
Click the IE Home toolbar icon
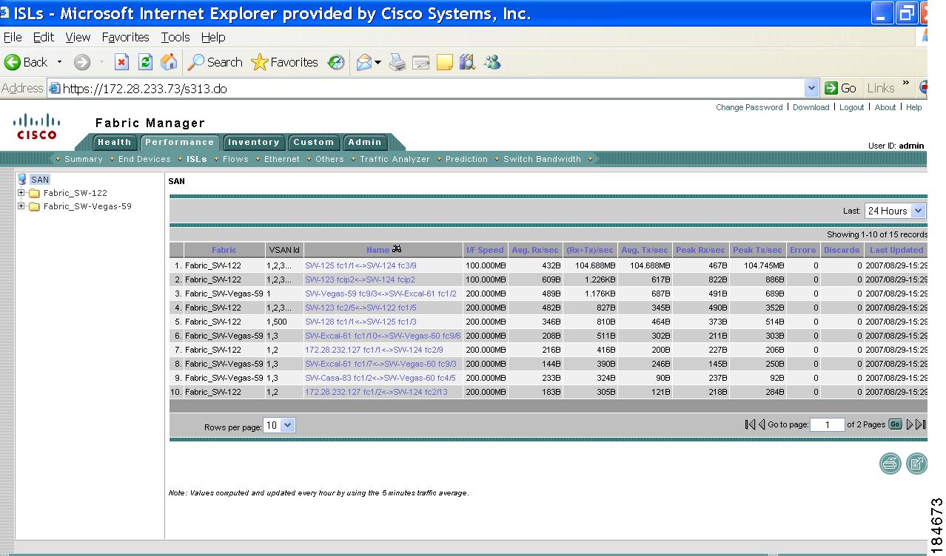[x=169, y=63]
